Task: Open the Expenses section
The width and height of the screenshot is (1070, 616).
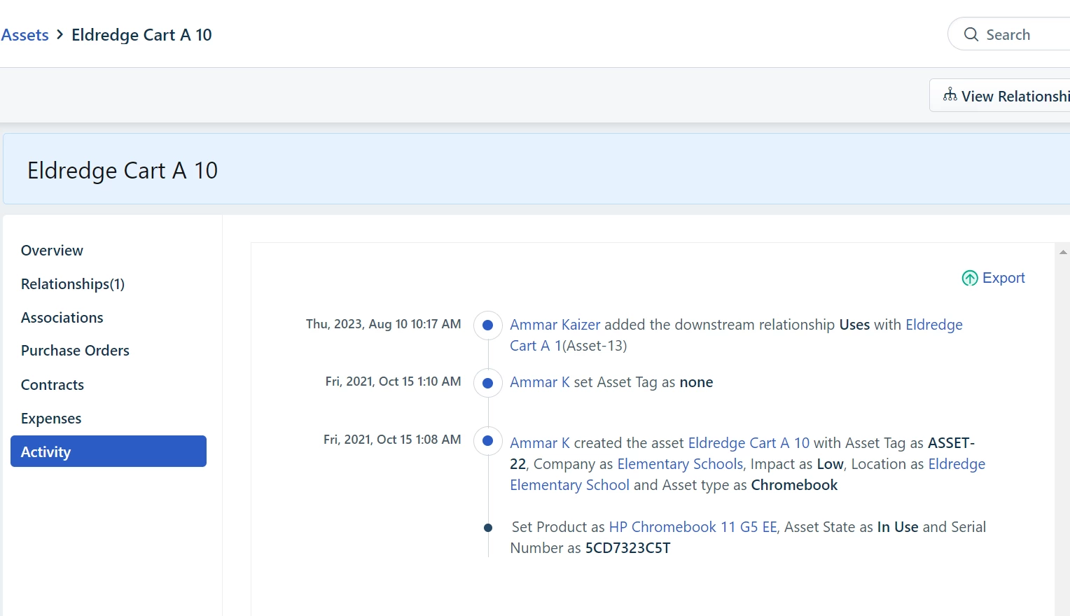Action: coord(51,419)
